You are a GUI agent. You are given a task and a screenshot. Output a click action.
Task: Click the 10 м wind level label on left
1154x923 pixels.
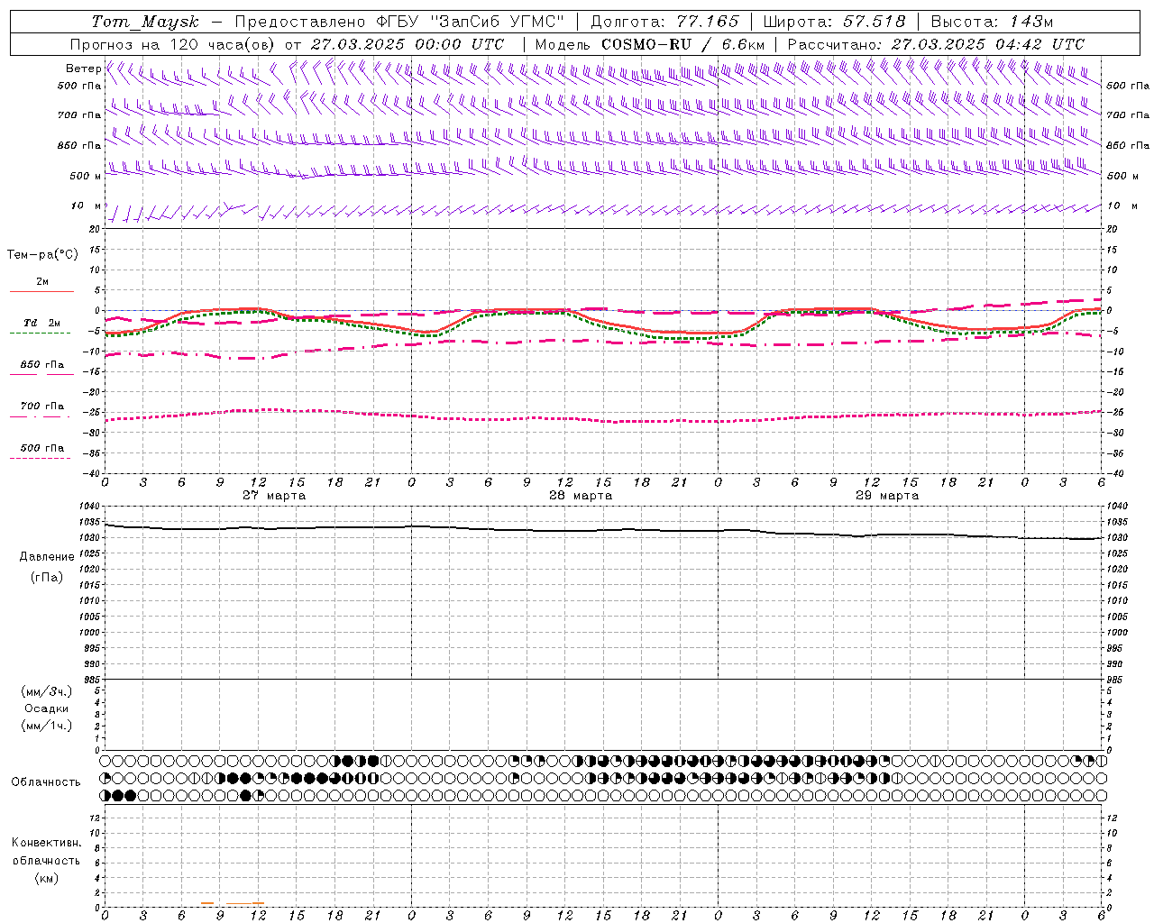(x=87, y=206)
